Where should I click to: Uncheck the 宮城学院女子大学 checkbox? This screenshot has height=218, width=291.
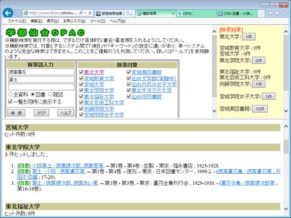click(x=81, y=115)
